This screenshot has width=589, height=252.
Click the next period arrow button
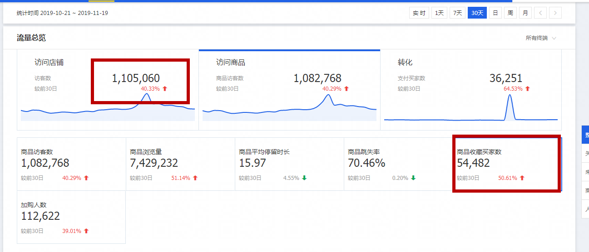(555, 13)
